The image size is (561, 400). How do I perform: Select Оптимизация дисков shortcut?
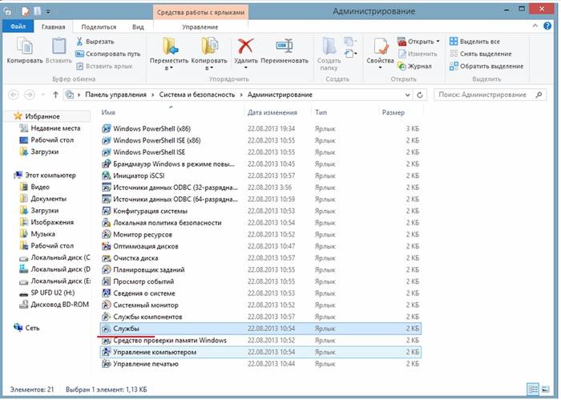click(x=260, y=246)
